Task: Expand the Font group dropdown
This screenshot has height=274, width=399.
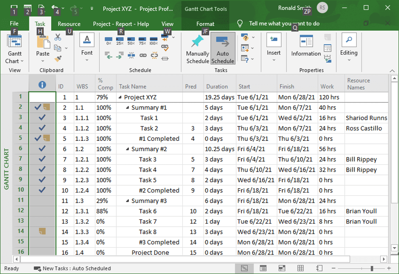Action: pos(87,60)
